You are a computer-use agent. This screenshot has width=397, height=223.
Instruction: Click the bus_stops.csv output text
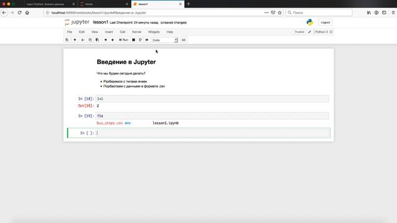110,123
